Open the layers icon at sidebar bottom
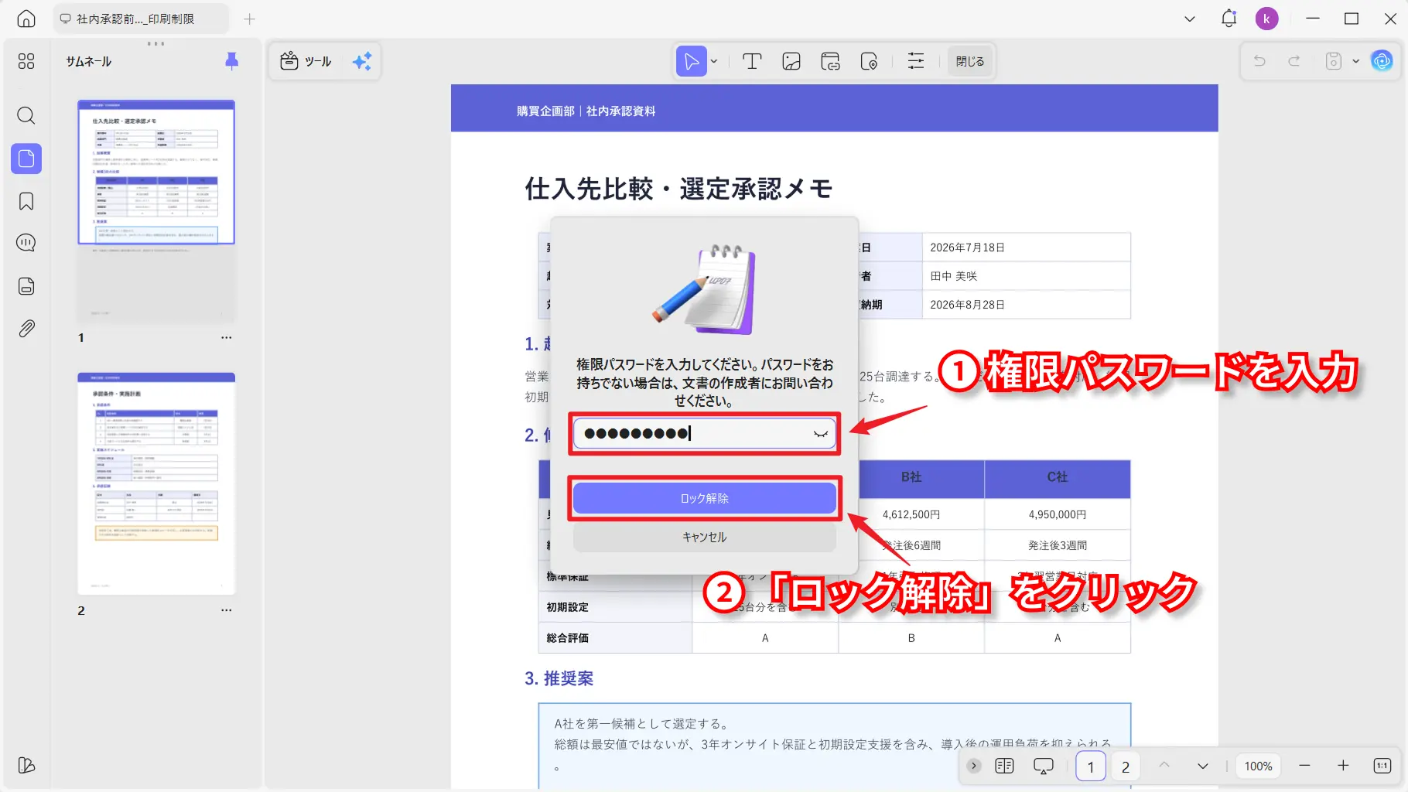This screenshot has width=1408, height=792. (26, 765)
